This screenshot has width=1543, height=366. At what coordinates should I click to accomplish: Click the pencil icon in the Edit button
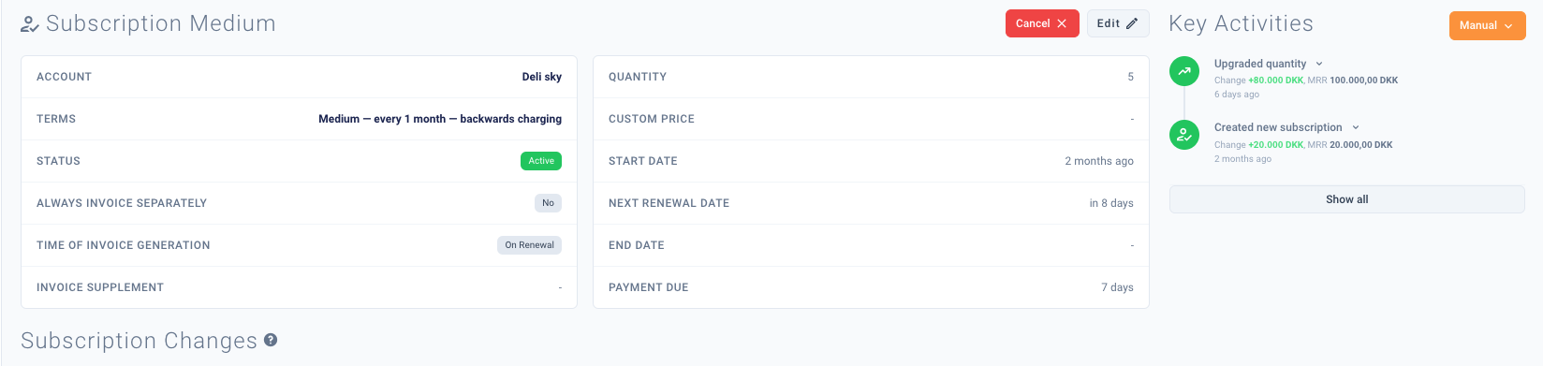[x=1131, y=23]
